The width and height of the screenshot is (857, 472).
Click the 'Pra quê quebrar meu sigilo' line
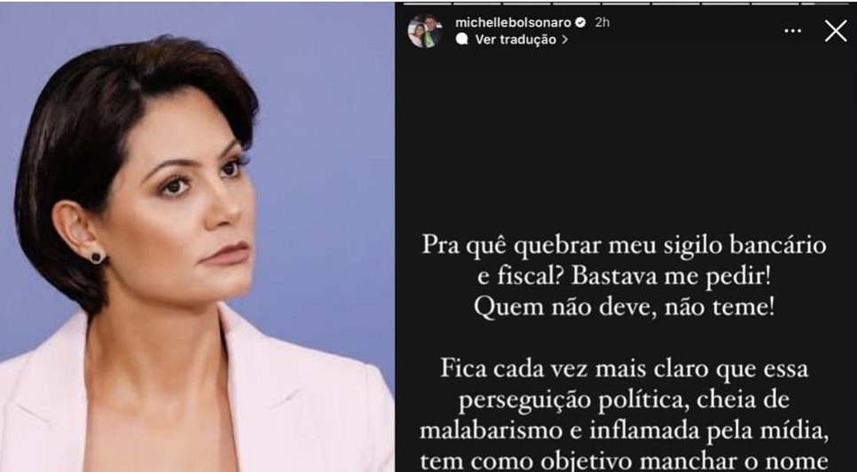point(624,247)
